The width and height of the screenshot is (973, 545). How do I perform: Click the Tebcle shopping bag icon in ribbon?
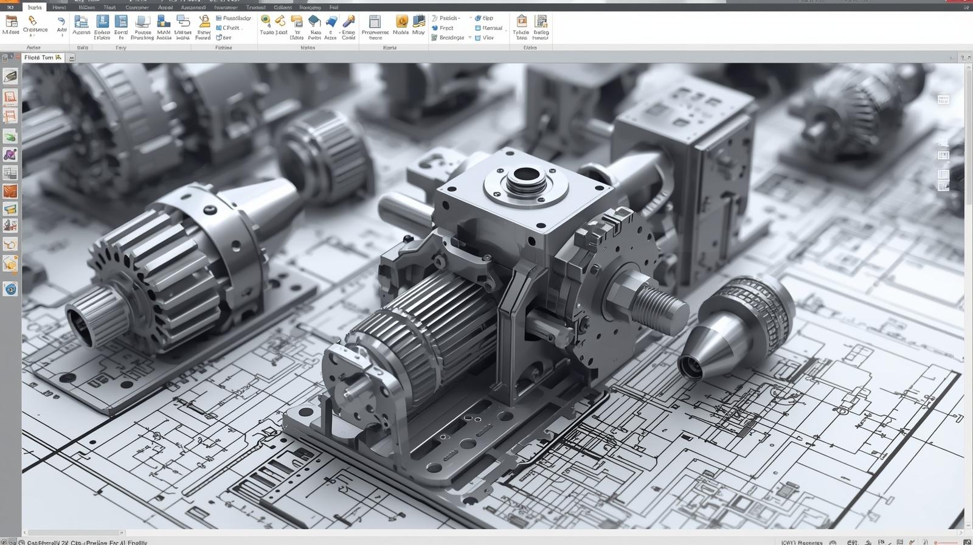click(x=521, y=22)
